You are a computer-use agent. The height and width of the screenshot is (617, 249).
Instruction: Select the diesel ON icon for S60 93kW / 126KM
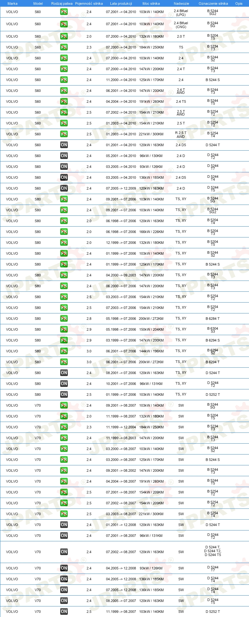[64, 167]
